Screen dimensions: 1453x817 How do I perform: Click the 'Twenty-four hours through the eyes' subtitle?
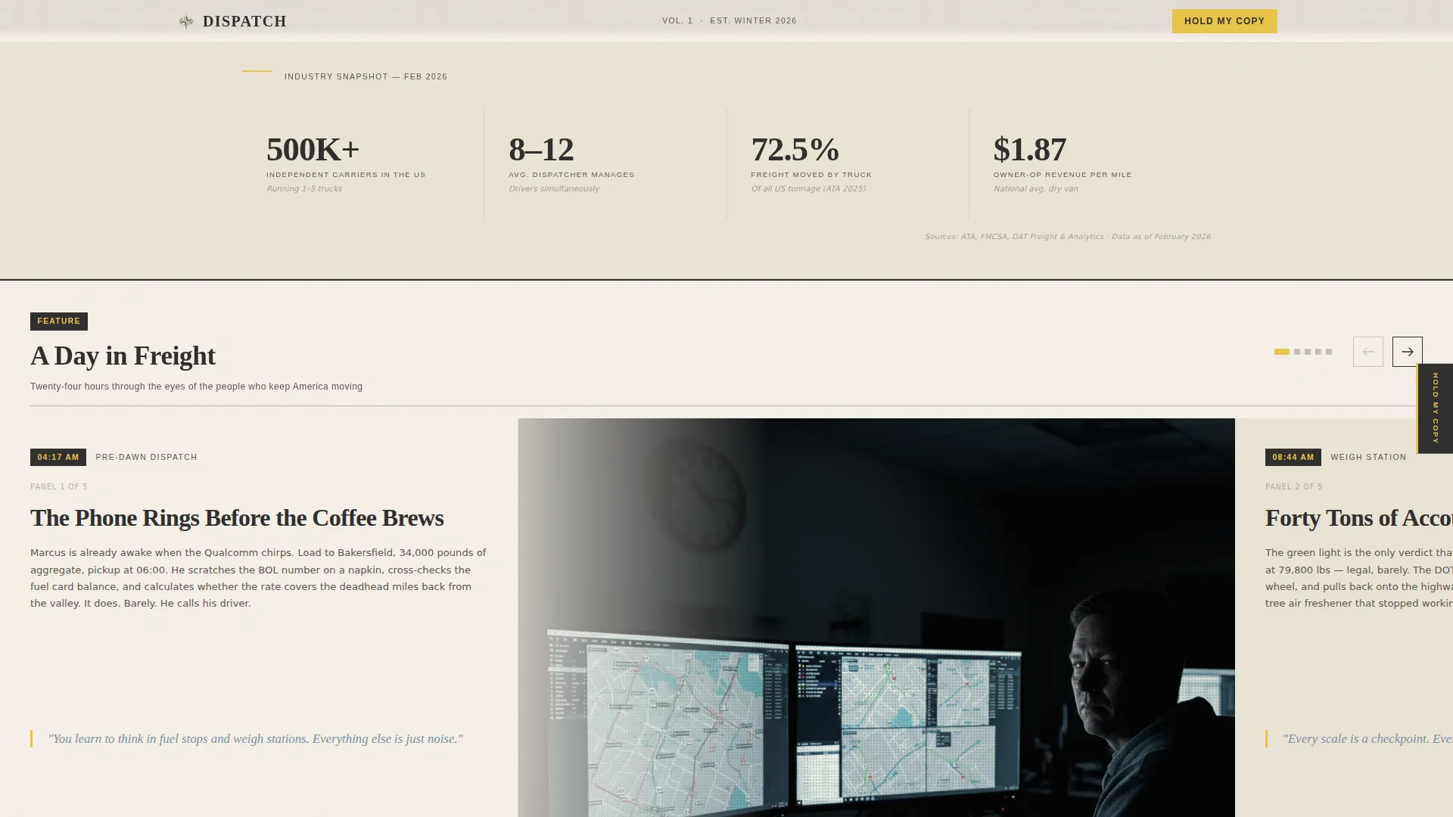(x=196, y=387)
